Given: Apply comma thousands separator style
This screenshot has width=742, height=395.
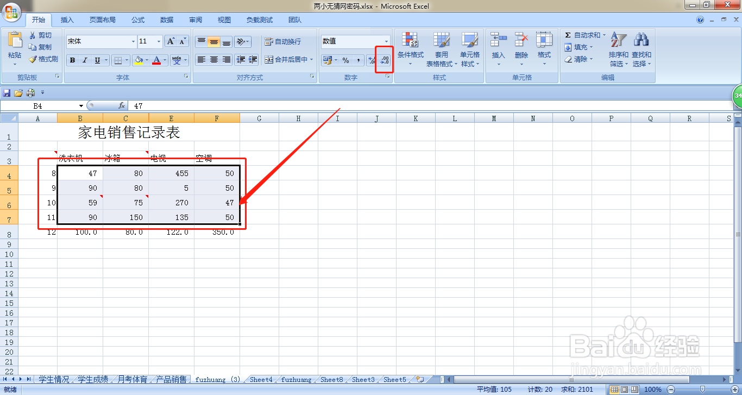Looking at the screenshot, I should point(358,60).
